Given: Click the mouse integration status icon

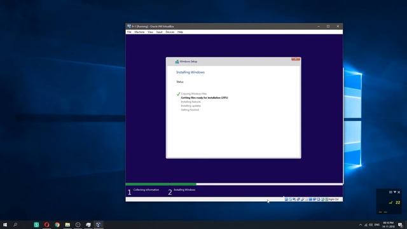Looking at the screenshot, I should 322,199.
